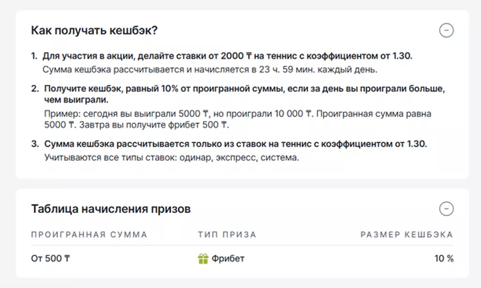Viewport: 481px width, 288px height.
Task: Click the 'ТИП ПРИЗА' column header
Action: pyautogui.click(x=227, y=235)
